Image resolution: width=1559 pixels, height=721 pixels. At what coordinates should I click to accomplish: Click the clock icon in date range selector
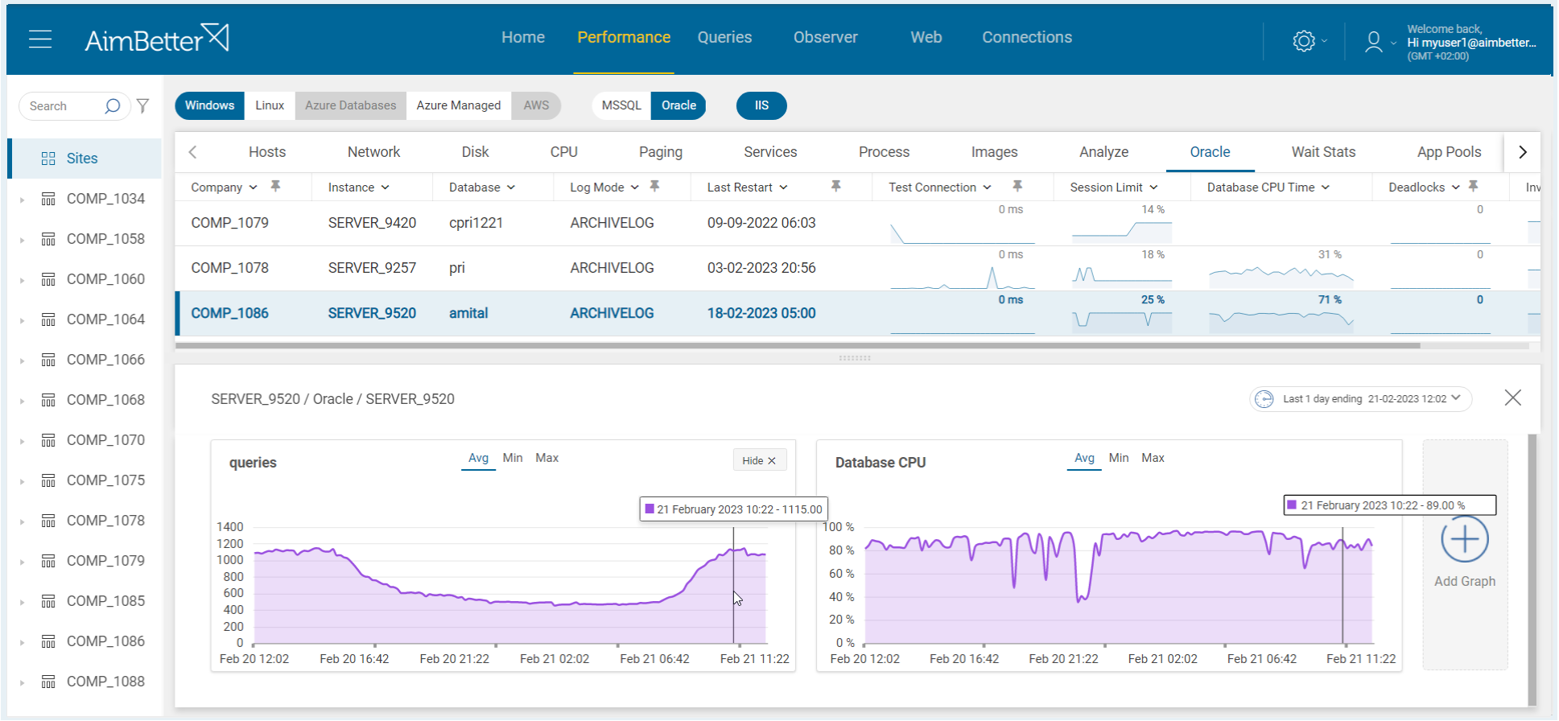1264,399
